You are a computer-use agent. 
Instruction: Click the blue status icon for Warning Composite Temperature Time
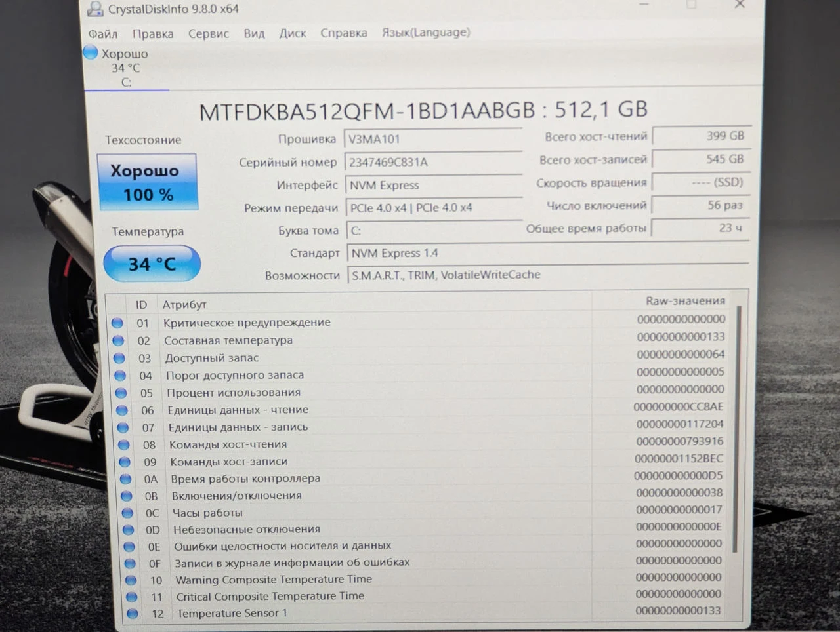(x=131, y=580)
